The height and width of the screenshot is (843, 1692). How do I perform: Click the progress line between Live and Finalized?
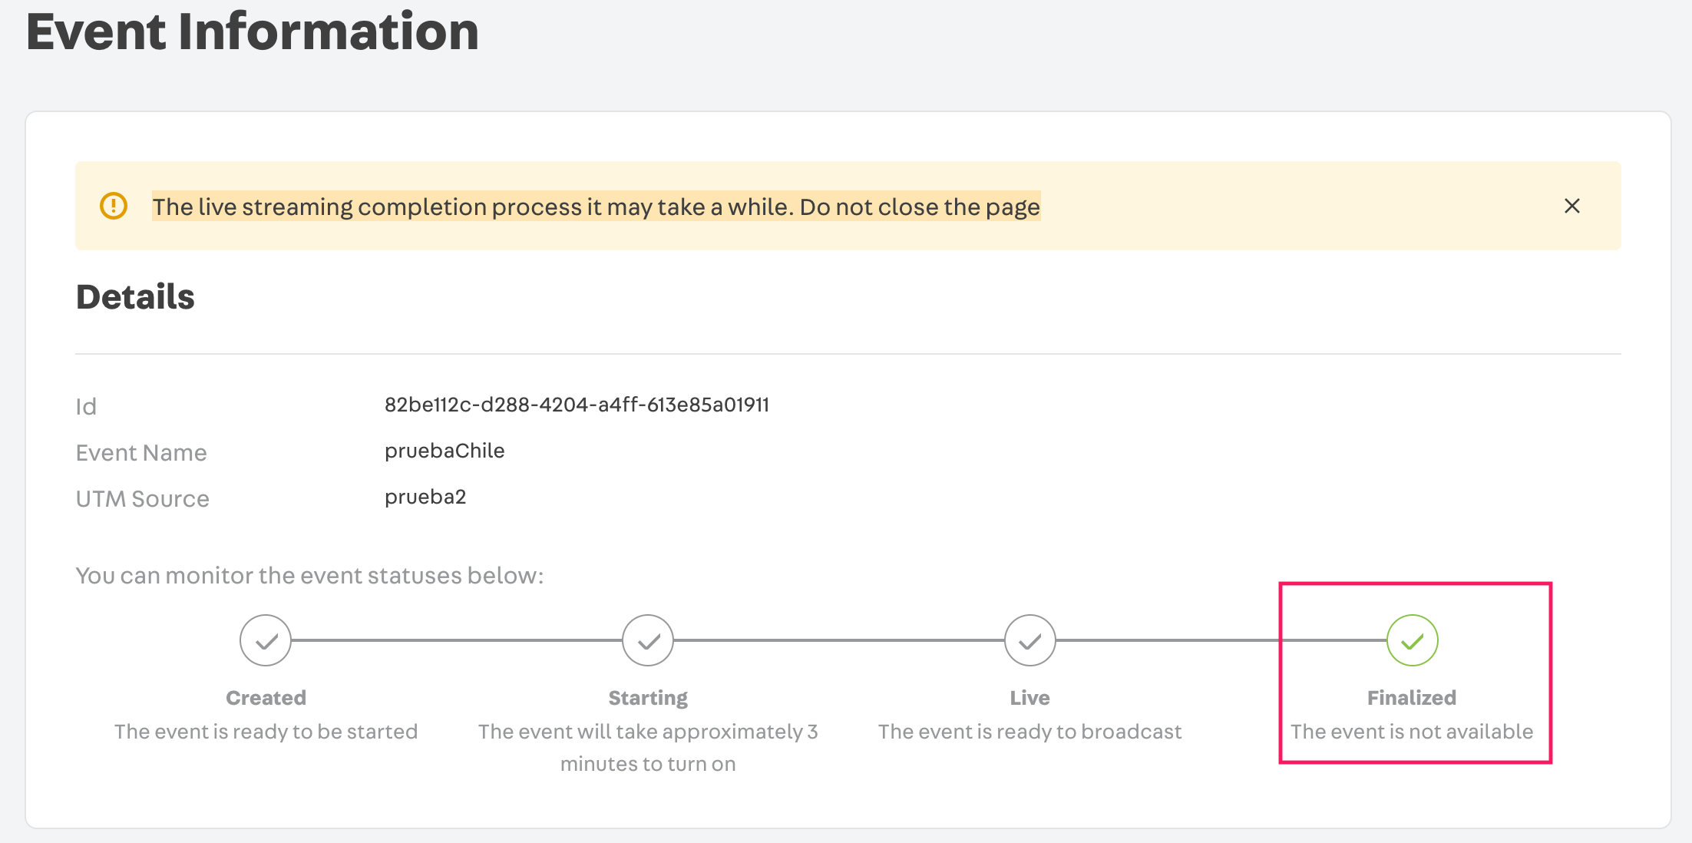pos(1221,640)
